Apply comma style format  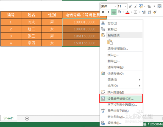click(154, 7)
